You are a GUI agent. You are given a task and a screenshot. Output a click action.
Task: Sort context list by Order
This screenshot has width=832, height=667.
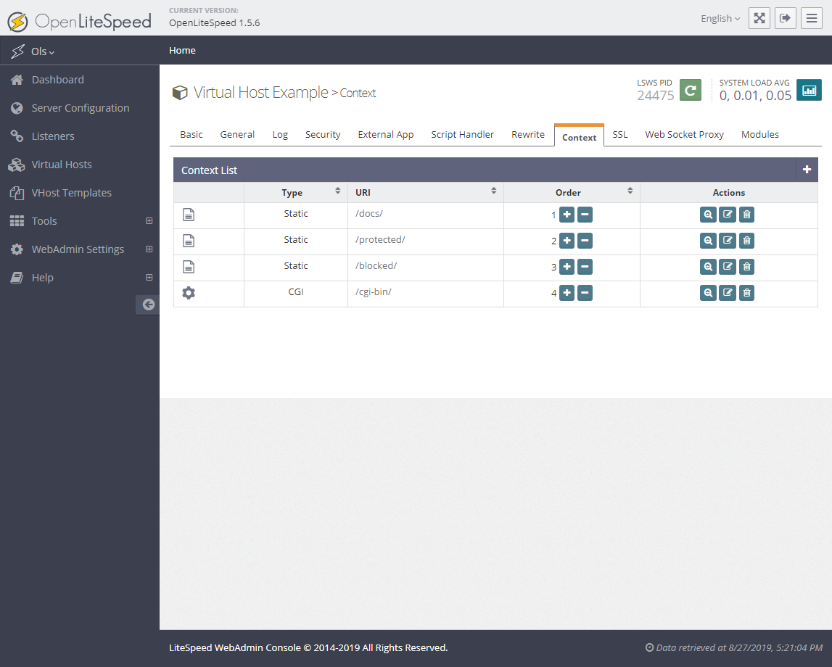click(x=572, y=192)
